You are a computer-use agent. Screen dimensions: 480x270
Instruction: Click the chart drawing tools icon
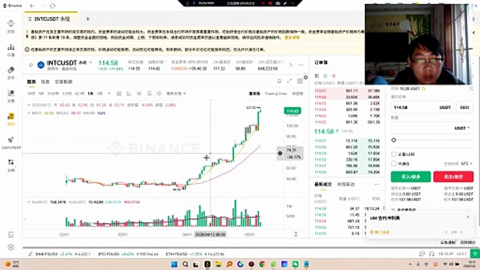pos(119,93)
